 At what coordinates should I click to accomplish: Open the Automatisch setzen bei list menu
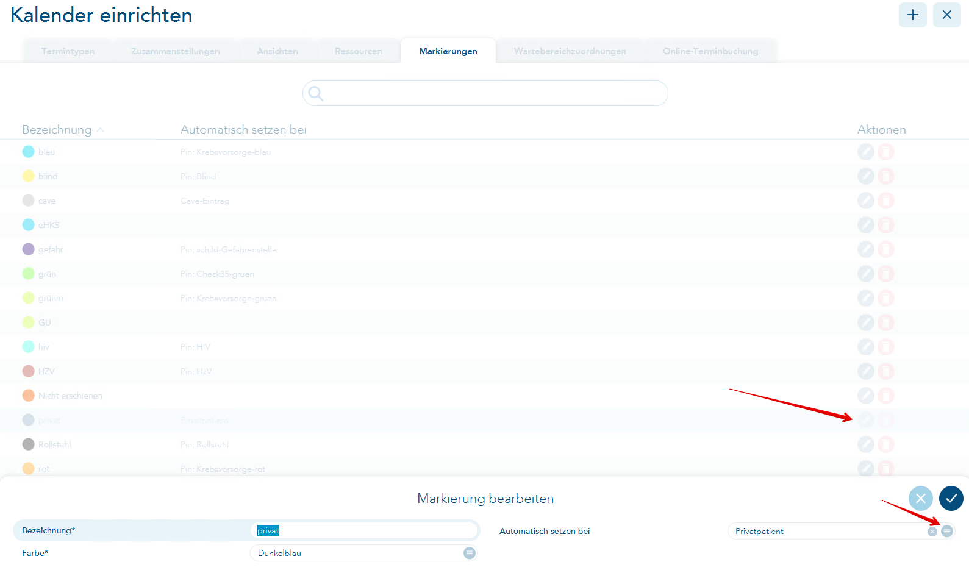click(946, 531)
